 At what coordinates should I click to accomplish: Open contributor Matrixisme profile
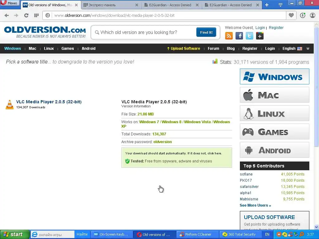tap(249, 199)
